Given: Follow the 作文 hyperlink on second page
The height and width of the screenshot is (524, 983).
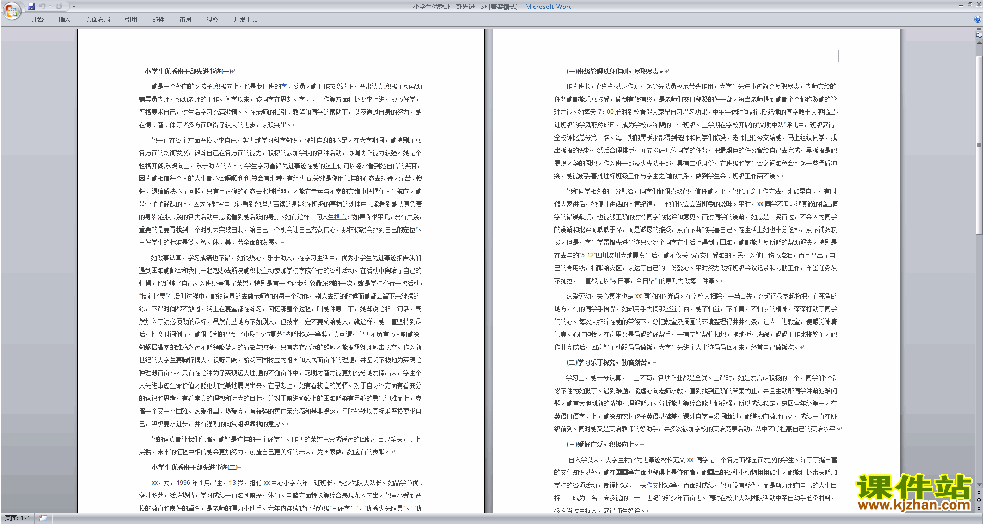Looking at the screenshot, I should pyautogui.click(x=652, y=485).
